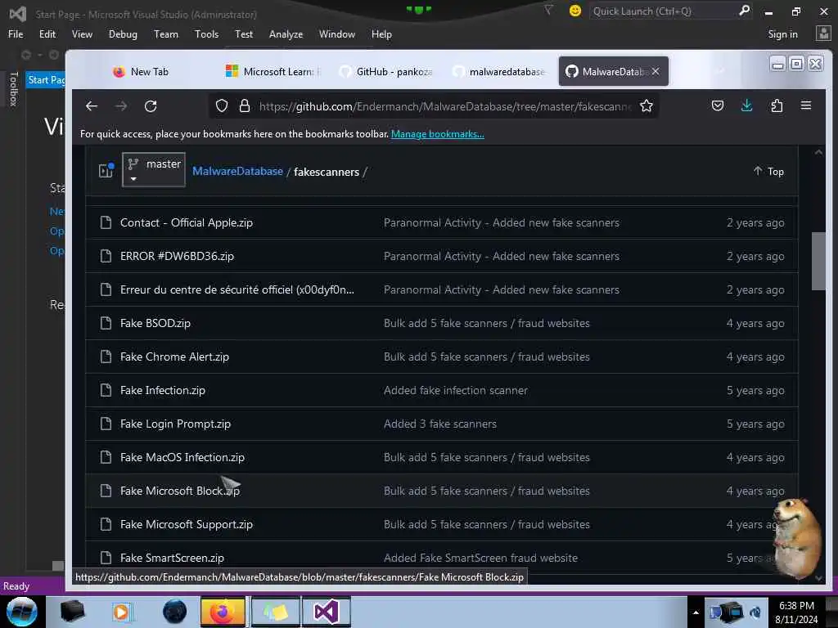The height and width of the screenshot is (628, 838).
Task: Reload the page with the refresh icon
Action: tap(151, 106)
